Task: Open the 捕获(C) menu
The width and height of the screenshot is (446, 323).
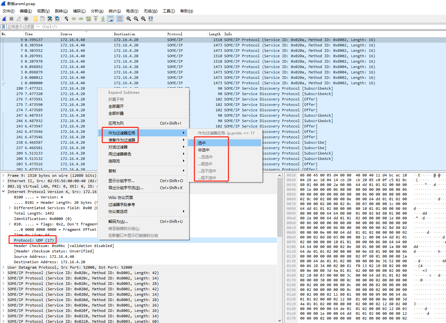Action: 79,11
